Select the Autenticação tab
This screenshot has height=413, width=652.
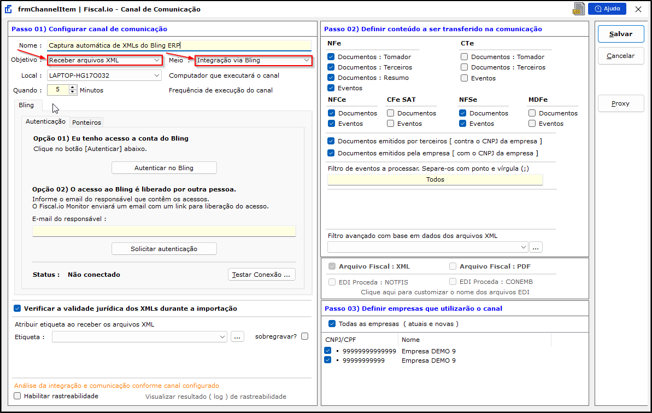tap(46, 122)
